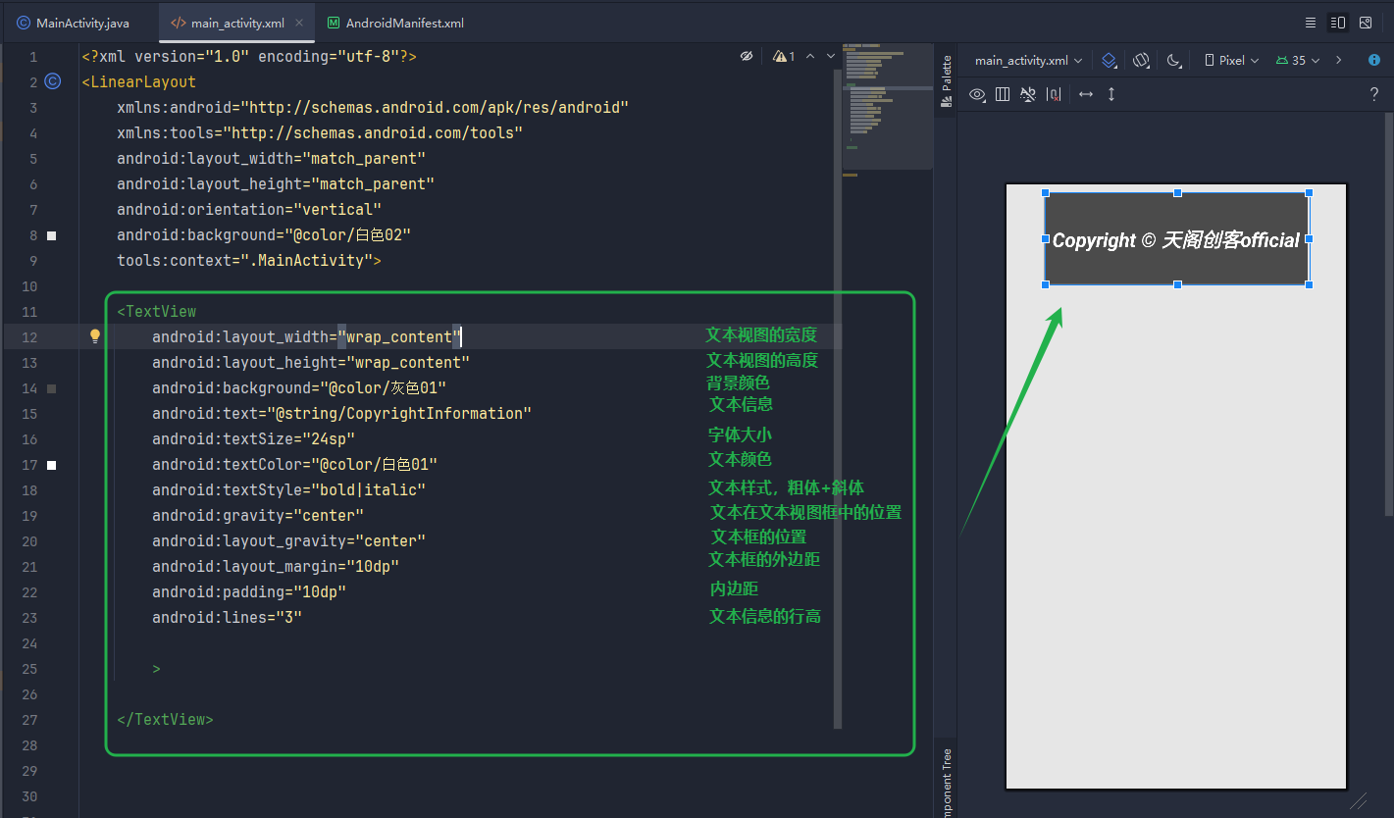Click the blue info icon in the preview toolbar
Viewport: 1394px width, 818px height.
1374,60
